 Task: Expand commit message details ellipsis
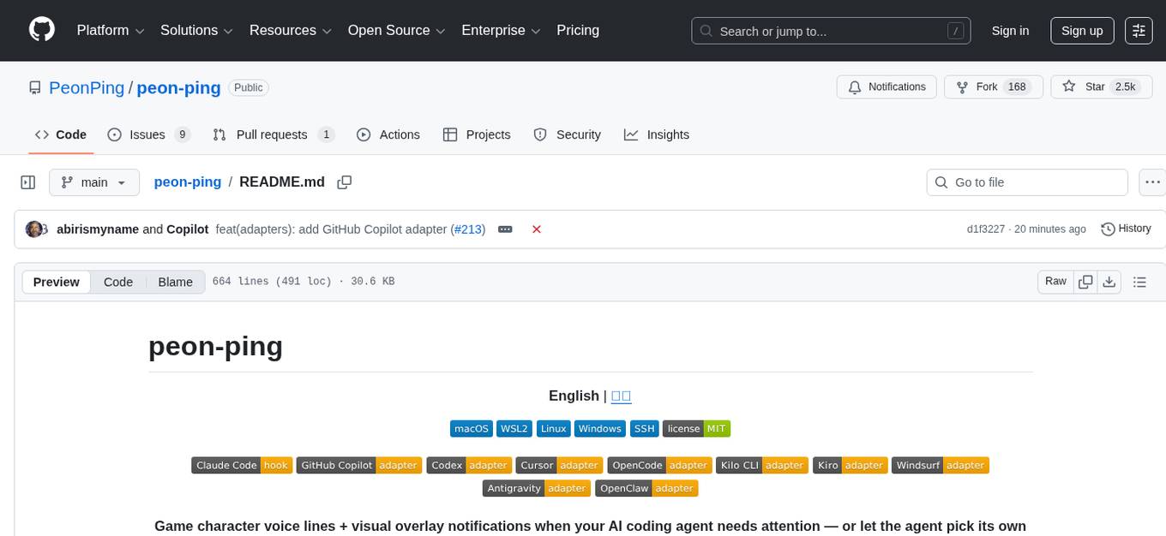coord(505,229)
